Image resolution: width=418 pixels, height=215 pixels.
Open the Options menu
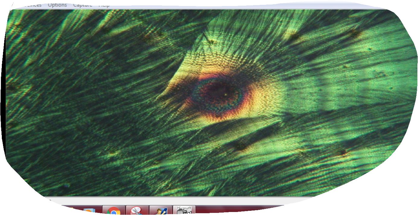coord(57,5)
